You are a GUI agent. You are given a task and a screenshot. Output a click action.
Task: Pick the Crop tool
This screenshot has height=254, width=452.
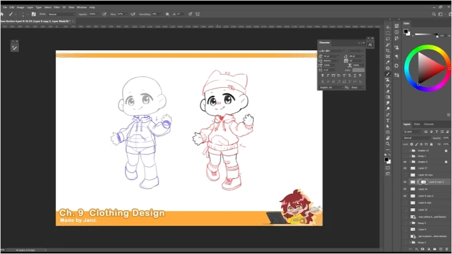pos(388,50)
